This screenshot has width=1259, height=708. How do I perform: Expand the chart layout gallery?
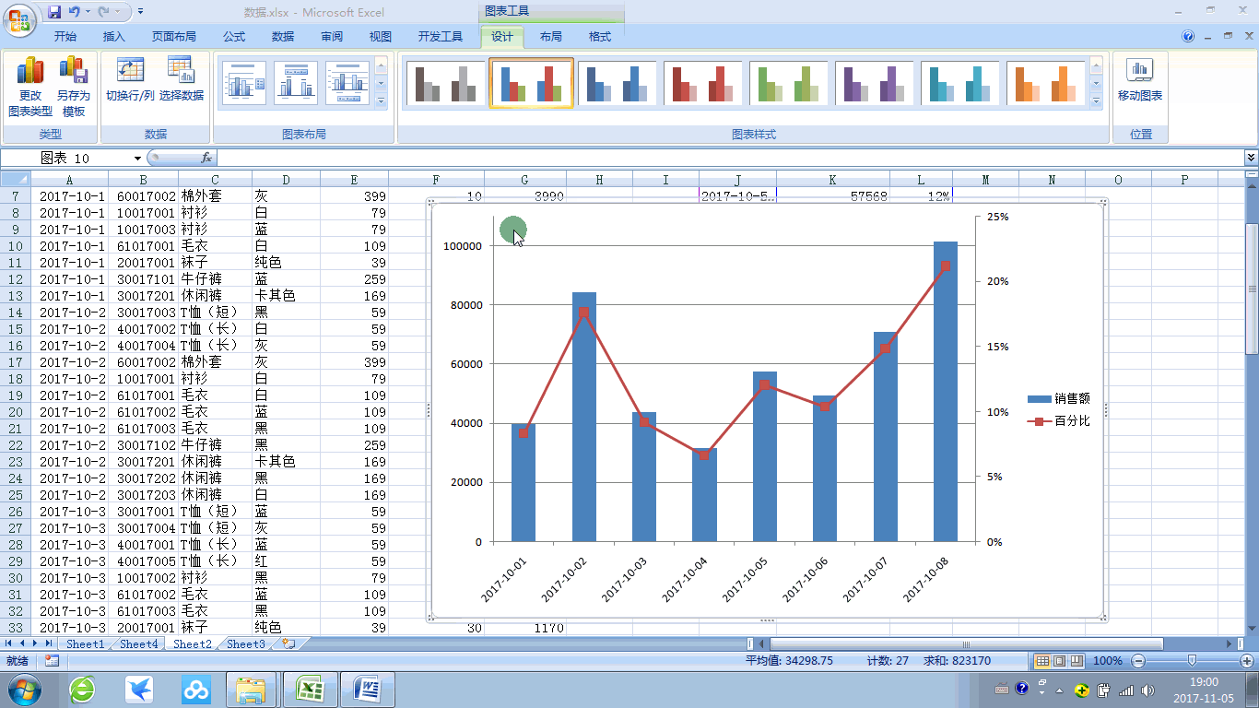click(x=381, y=100)
